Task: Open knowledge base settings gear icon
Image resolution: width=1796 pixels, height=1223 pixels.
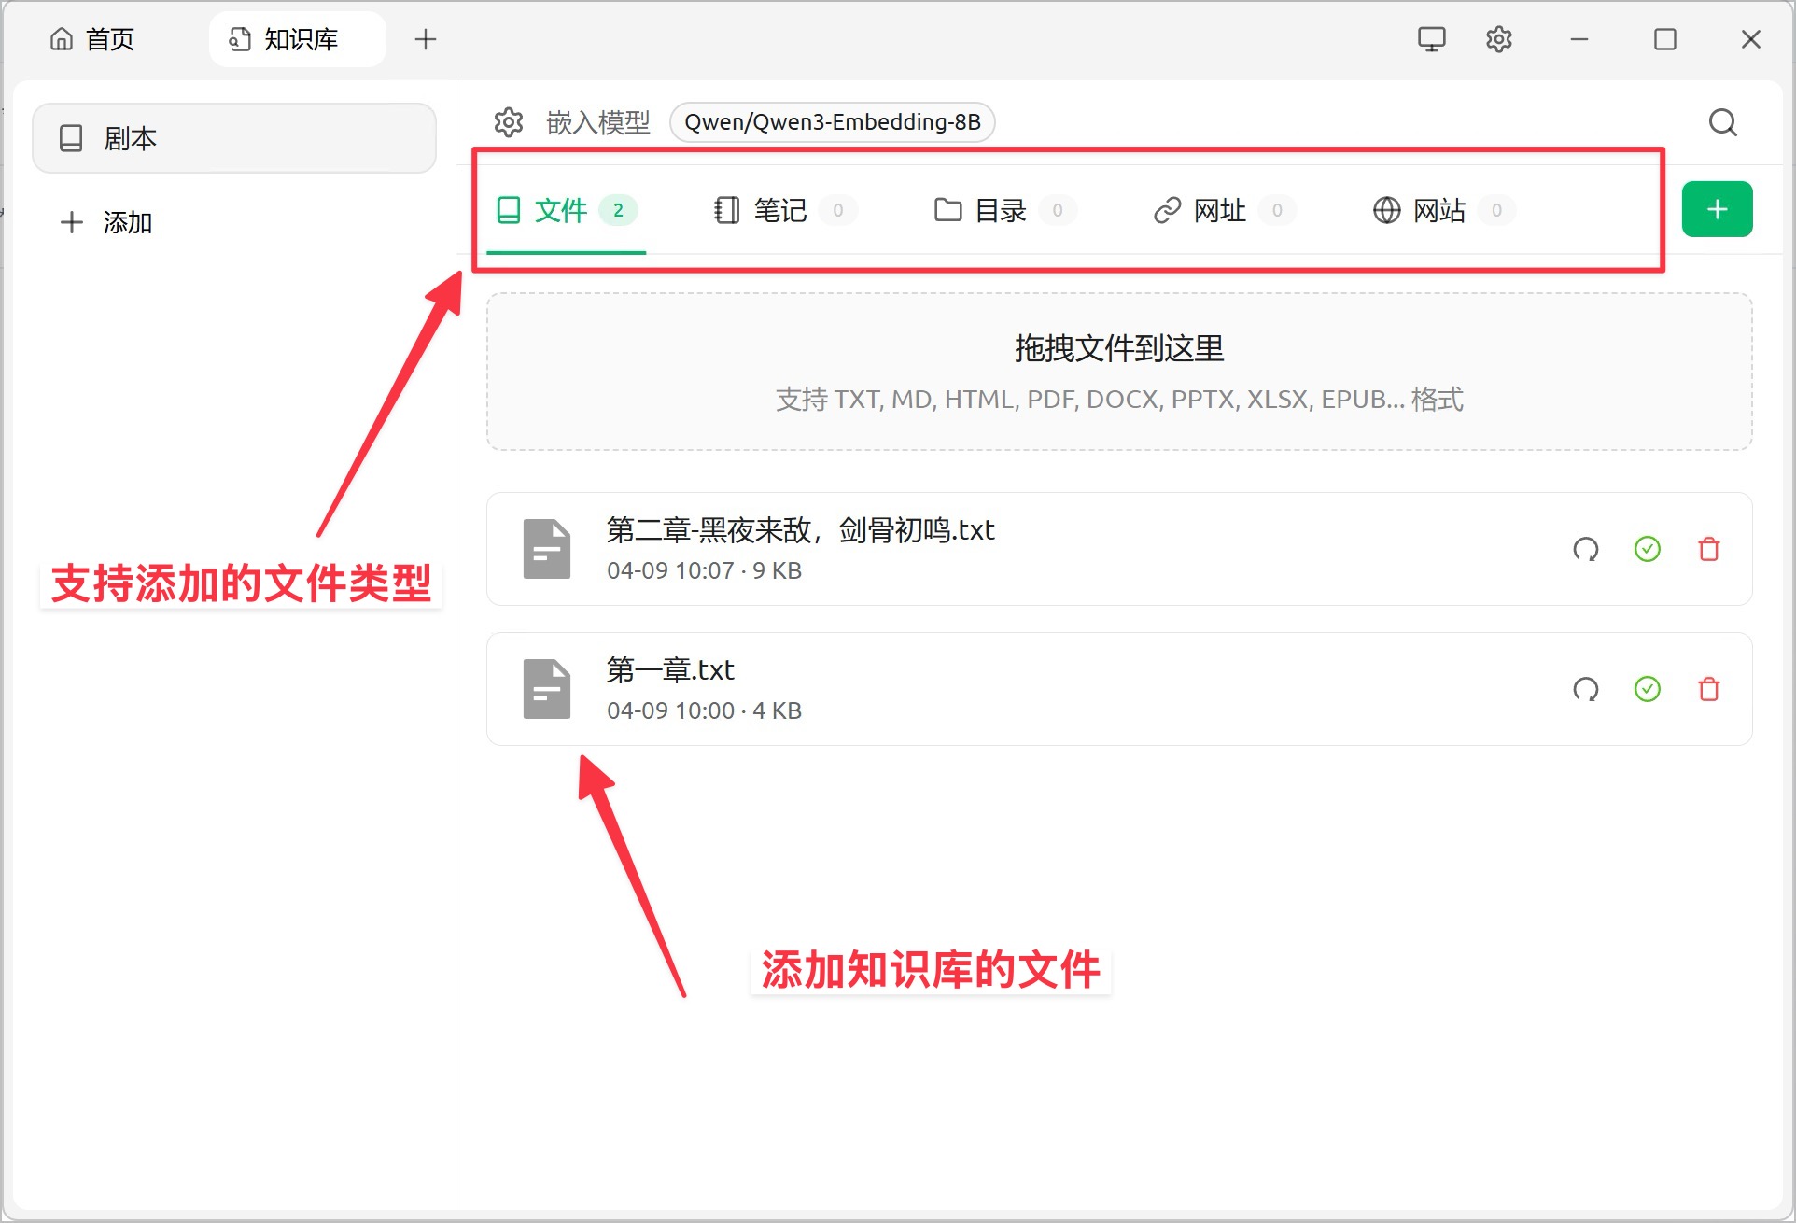Action: pos(509,122)
